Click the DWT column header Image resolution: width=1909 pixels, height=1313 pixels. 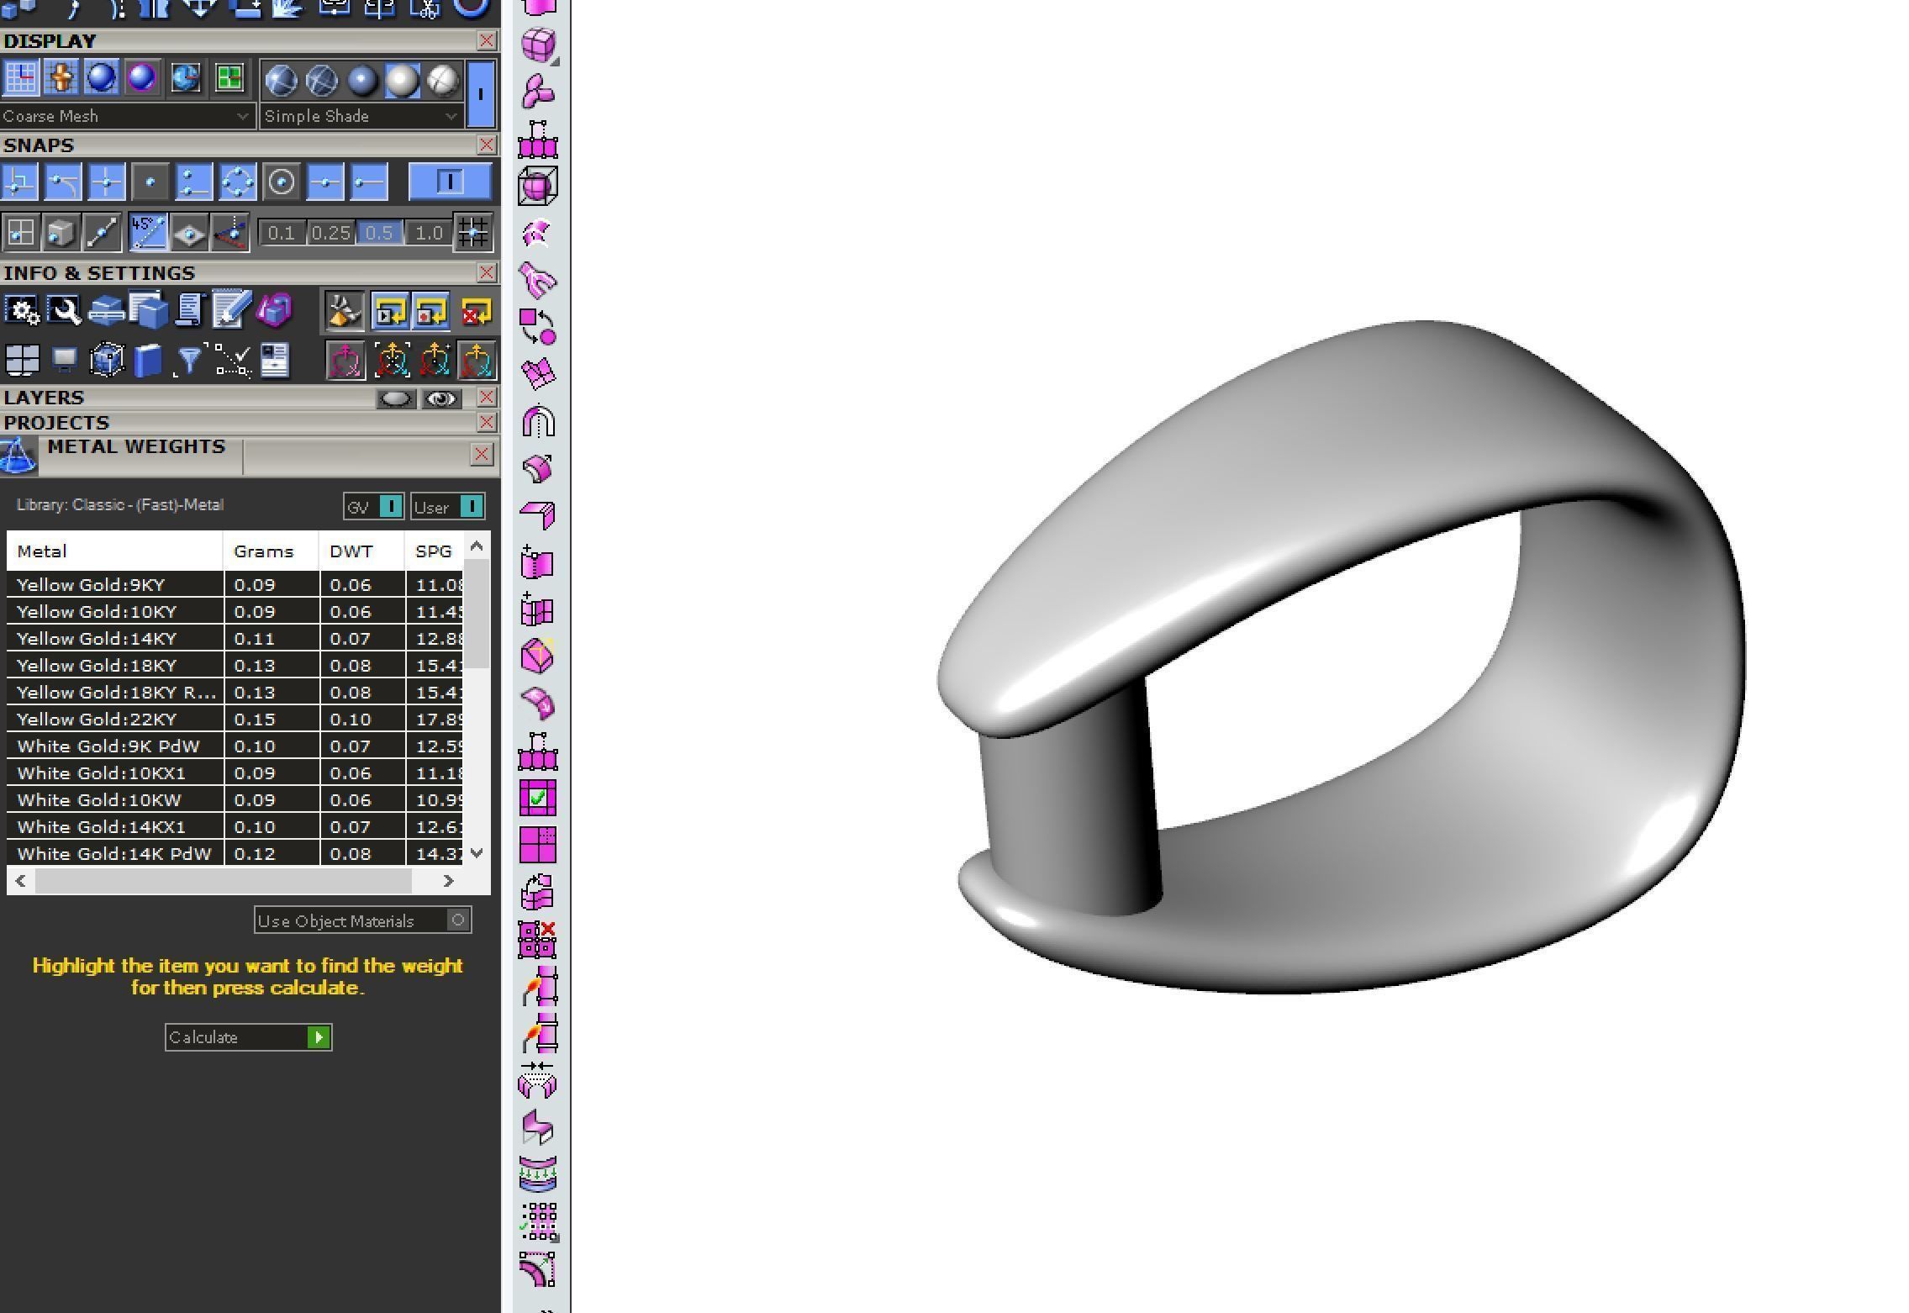pos(362,551)
